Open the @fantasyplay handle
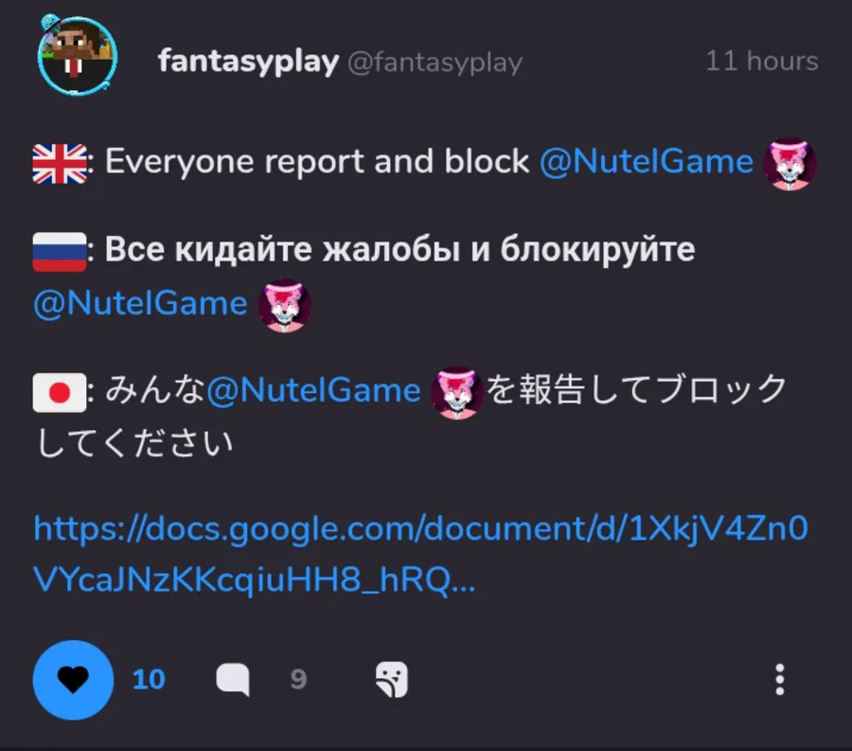Image resolution: width=852 pixels, height=751 pixels. 435,62
